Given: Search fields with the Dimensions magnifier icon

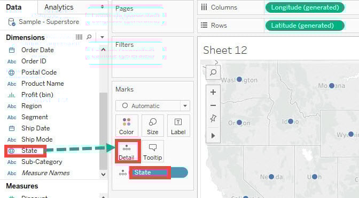Looking at the screenshot, I should 89,37.
